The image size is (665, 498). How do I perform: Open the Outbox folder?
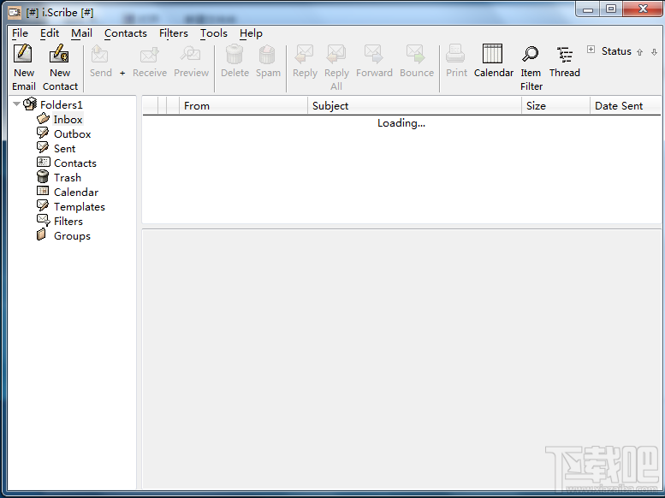tap(73, 134)
